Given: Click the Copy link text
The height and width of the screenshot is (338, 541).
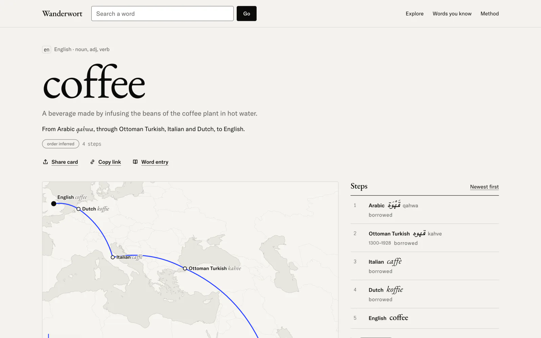Looking at the screenshot, I should [110, 162].
